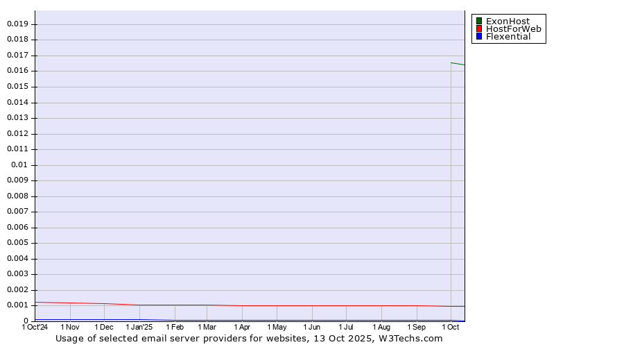Select the Flexential legend label
Image resolution: width=624 pixels, height=347 pixels.
(x=508, y=37)
